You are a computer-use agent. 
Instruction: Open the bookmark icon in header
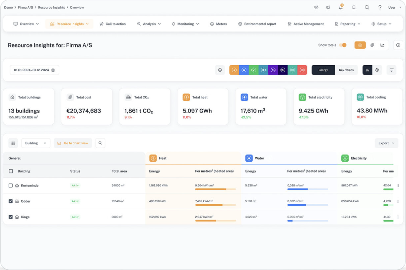tap(354, 7)
